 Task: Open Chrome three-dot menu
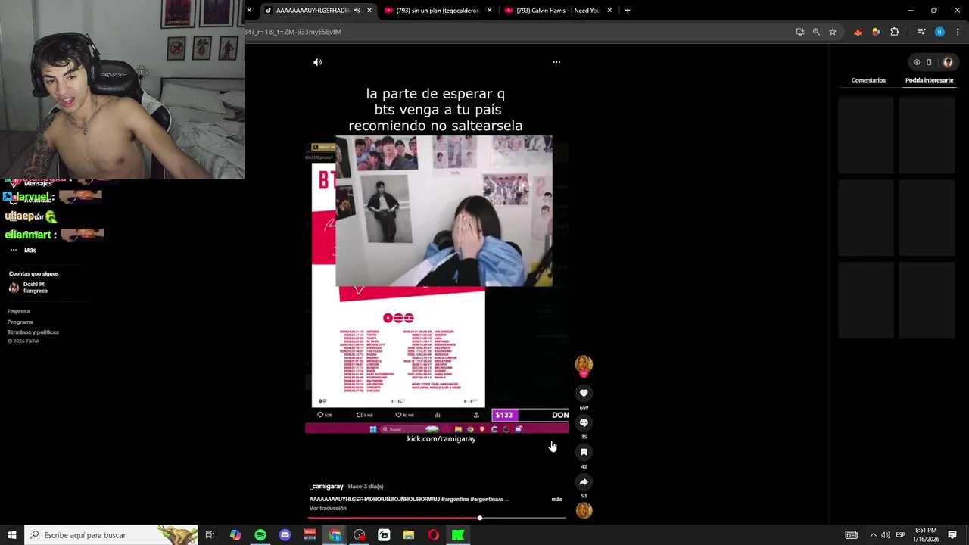tap(958, 32)
